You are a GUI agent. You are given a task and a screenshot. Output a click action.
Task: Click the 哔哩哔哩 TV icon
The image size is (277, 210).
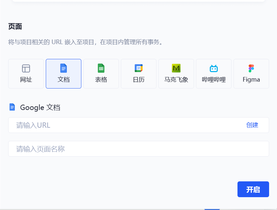[214, 68]
